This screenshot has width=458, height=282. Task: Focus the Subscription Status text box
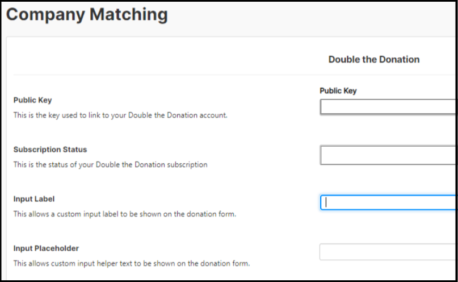click(x=388, y=155)
